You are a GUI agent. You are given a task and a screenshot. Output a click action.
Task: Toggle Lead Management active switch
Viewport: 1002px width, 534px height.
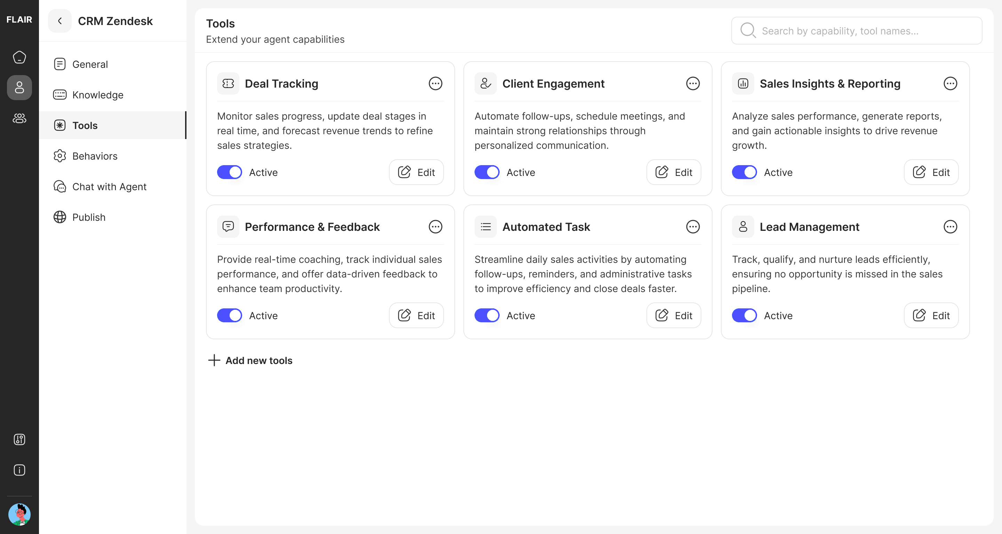744,315
